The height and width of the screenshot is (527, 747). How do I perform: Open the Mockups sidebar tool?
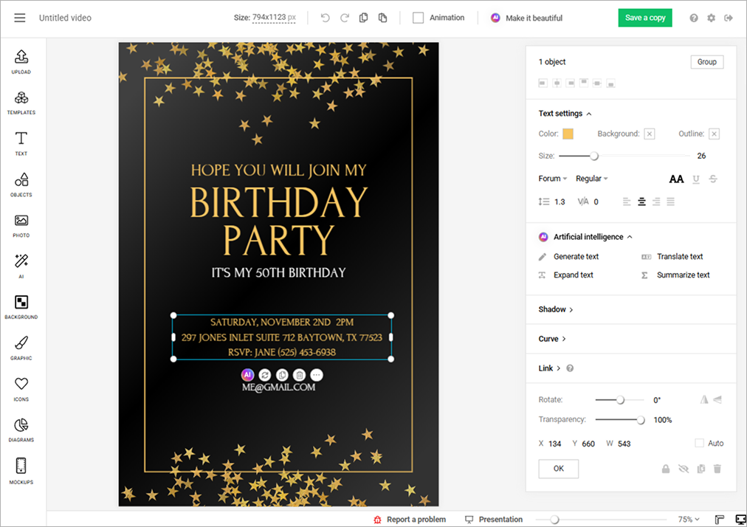coord(21,471)
